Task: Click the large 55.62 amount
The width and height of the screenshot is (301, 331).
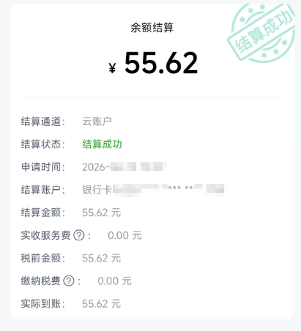Action: tap(161, 63)
